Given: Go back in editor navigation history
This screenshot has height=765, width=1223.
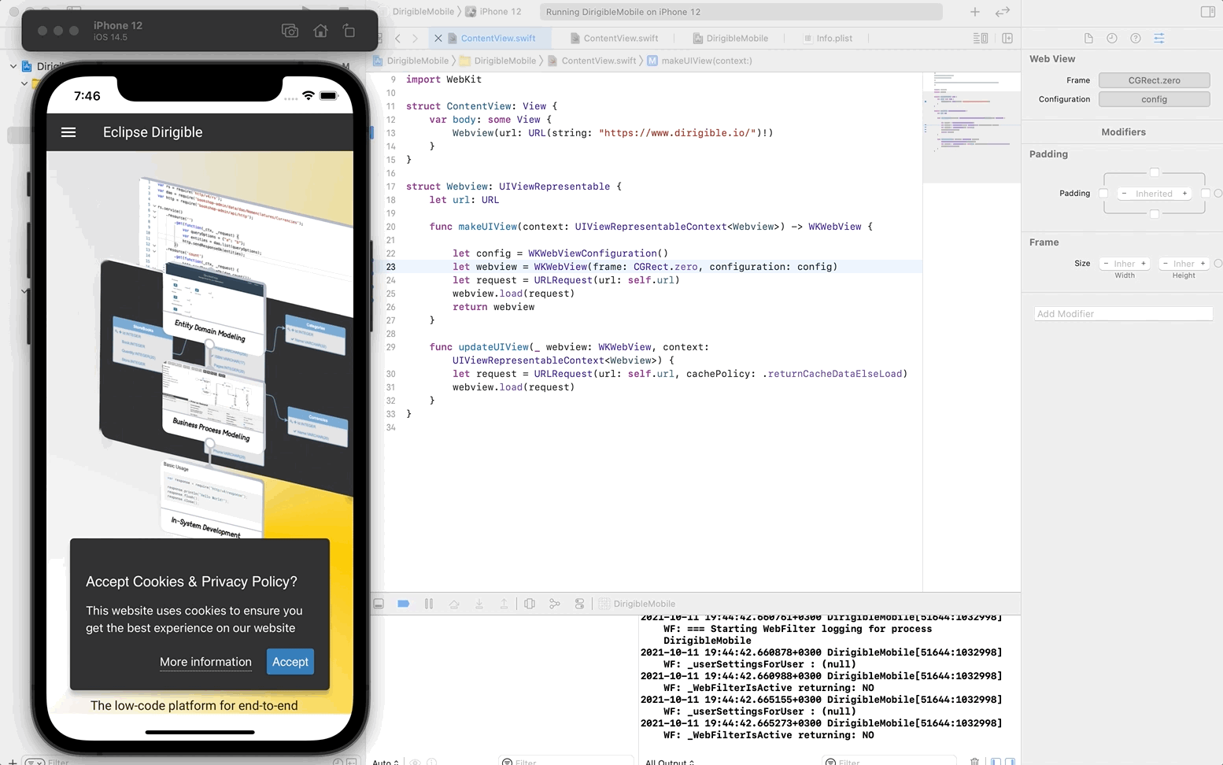Looking at the screenshot, I should click(x=398, y=38).
